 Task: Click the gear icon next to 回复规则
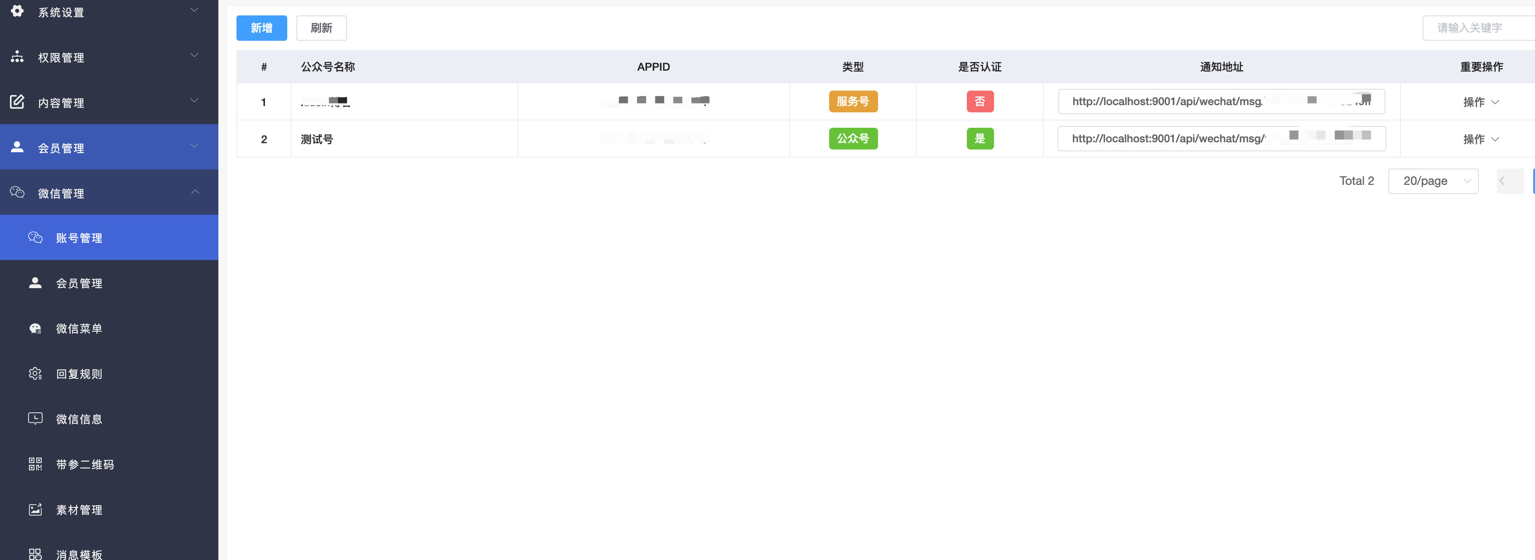35,373
